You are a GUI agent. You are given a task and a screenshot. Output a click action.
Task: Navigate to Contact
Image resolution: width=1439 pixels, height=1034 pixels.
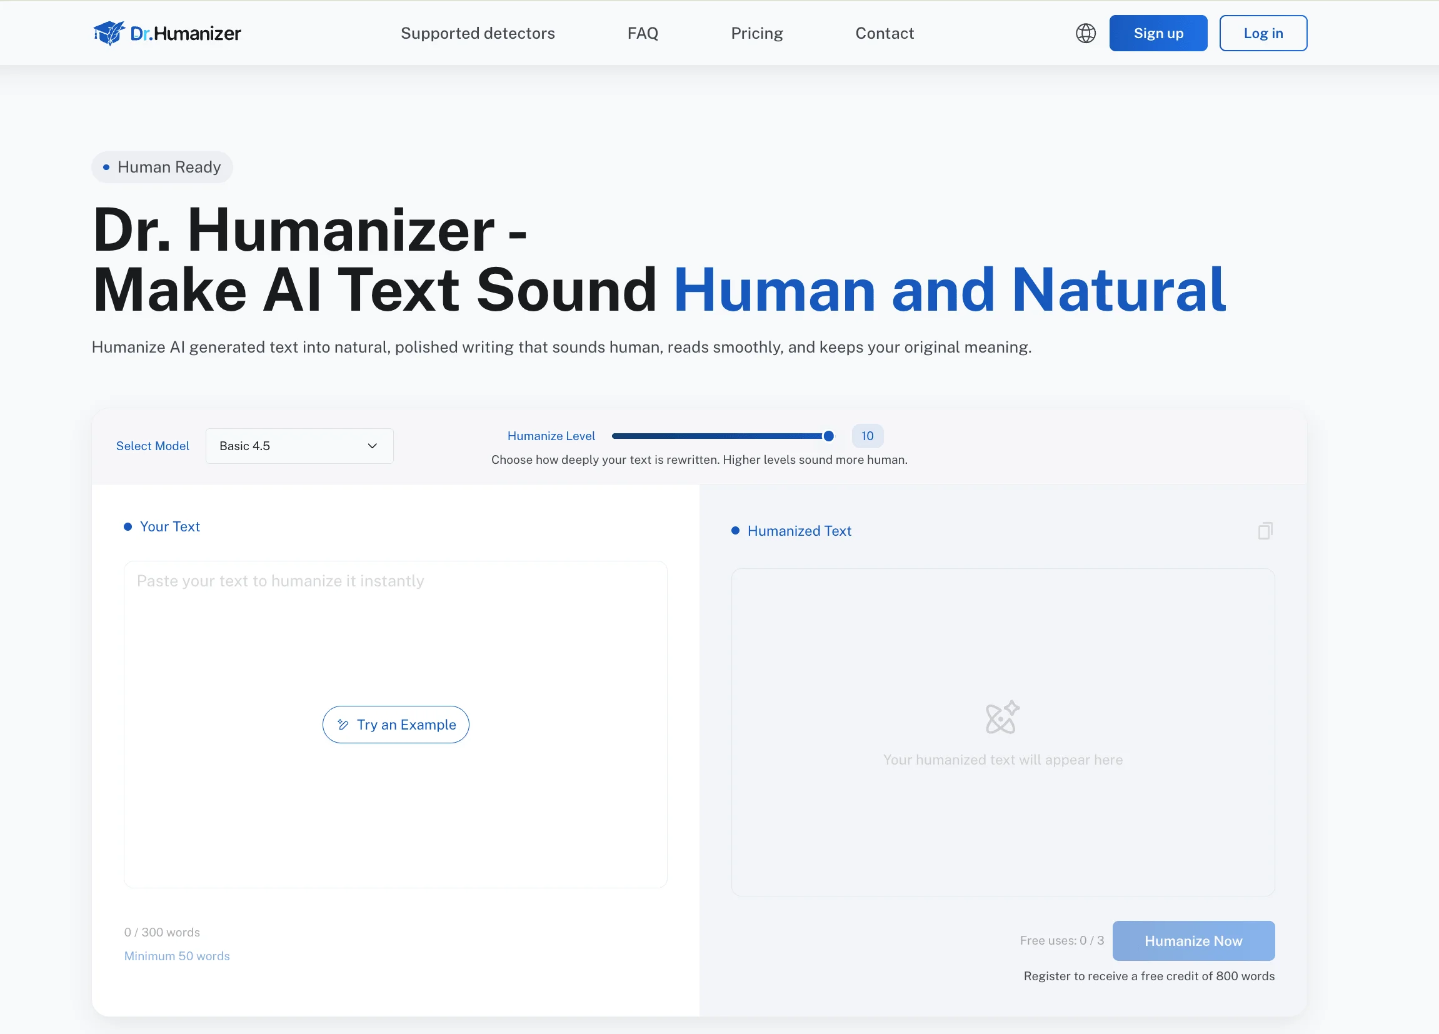tap(885, 33)
